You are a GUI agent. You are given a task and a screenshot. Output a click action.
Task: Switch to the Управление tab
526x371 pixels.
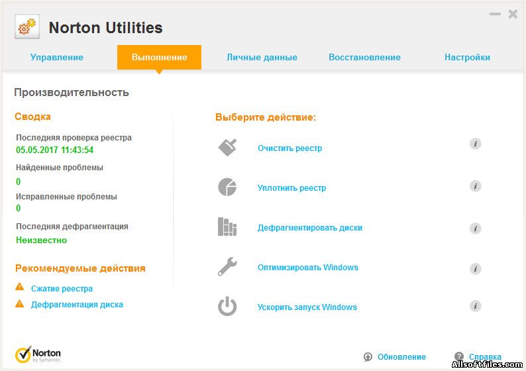pyautogui.click(x=57, y=57)
